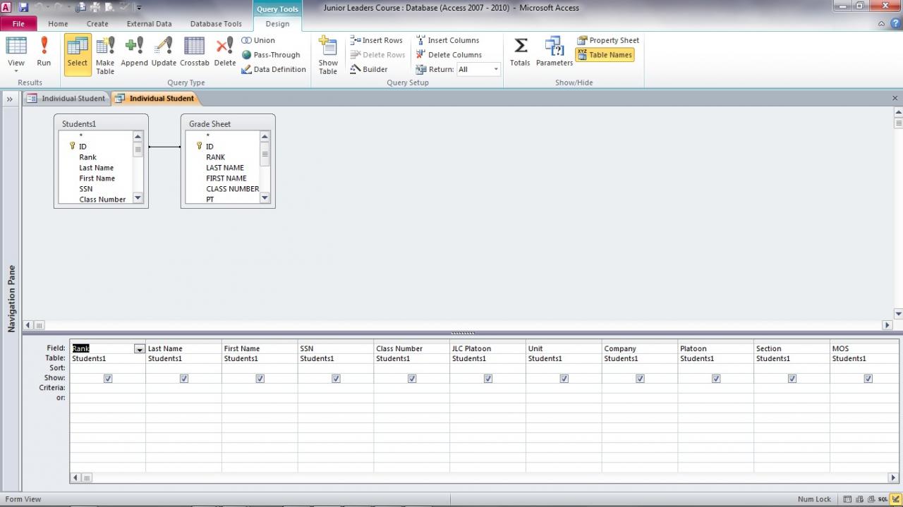Choose the Append query type
The width and height of the screenshot is (903, 507).
click(x=134, y=51)
